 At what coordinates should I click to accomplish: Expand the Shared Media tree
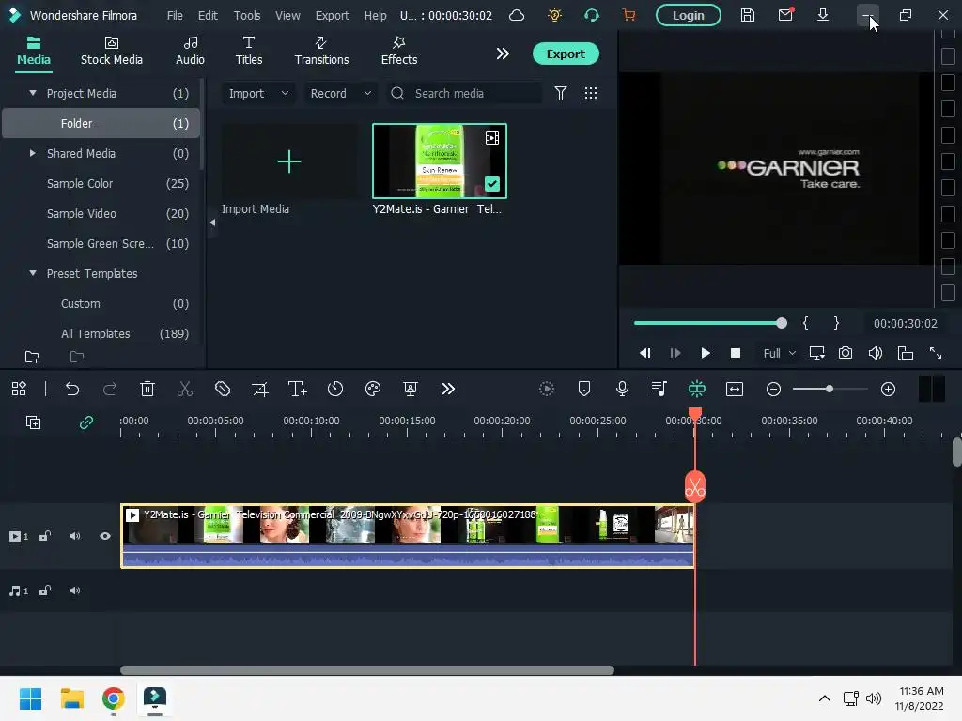pyautogui.click(x=33, y=153)
